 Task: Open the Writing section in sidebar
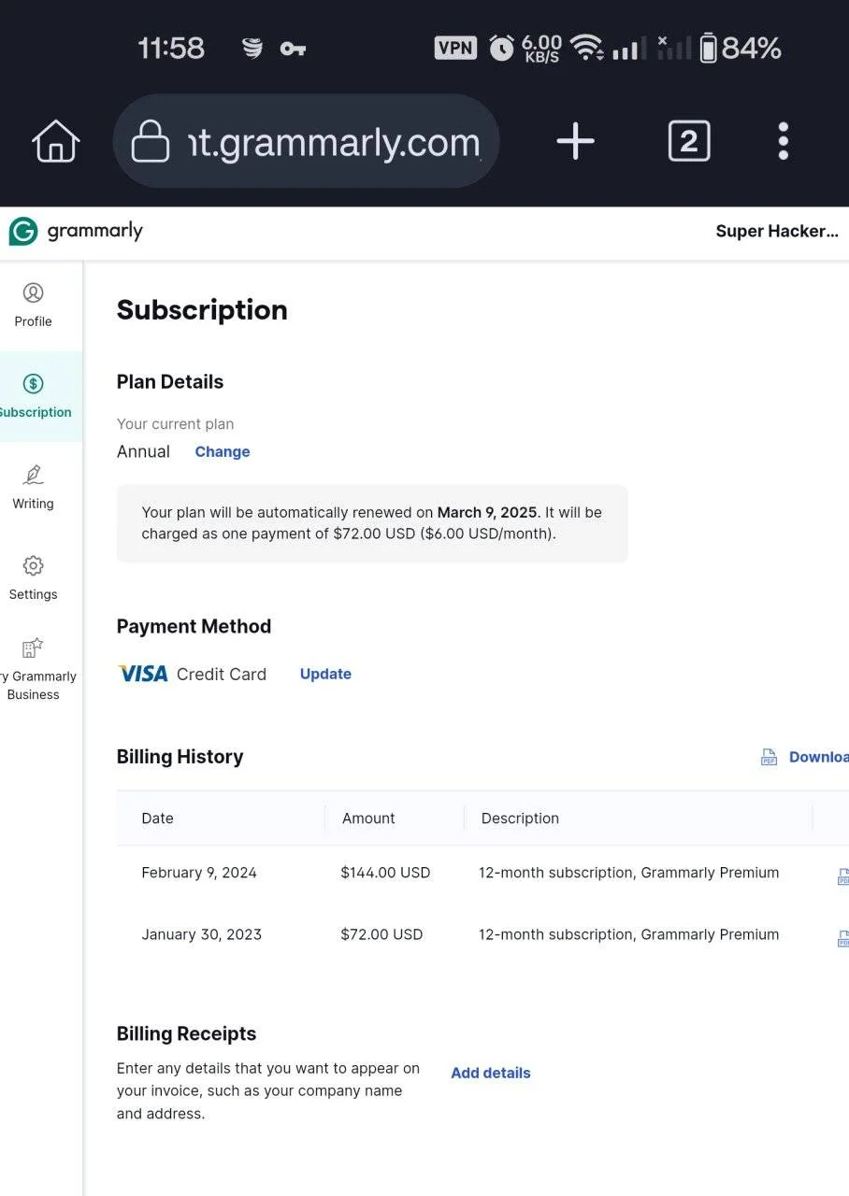[33, 488]
